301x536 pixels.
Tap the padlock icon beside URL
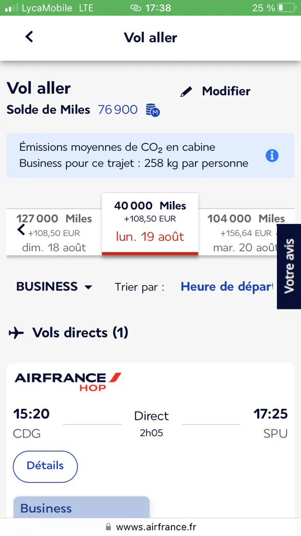(x=109, y=527)
